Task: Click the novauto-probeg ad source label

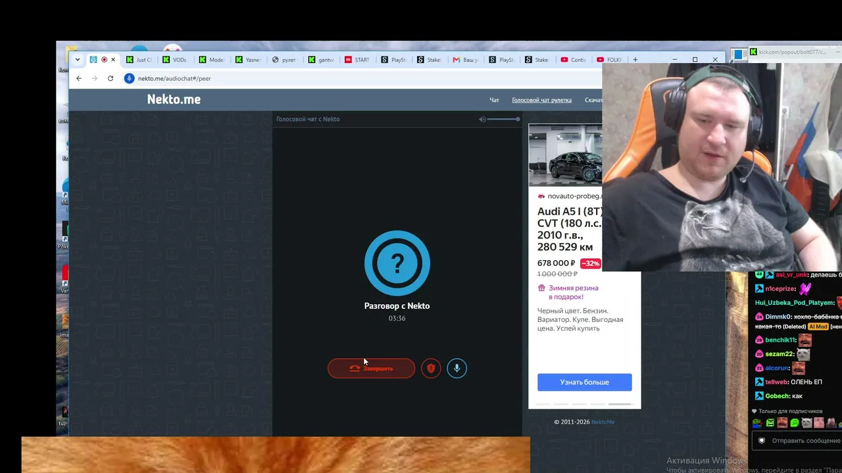Action: [574, 196]
